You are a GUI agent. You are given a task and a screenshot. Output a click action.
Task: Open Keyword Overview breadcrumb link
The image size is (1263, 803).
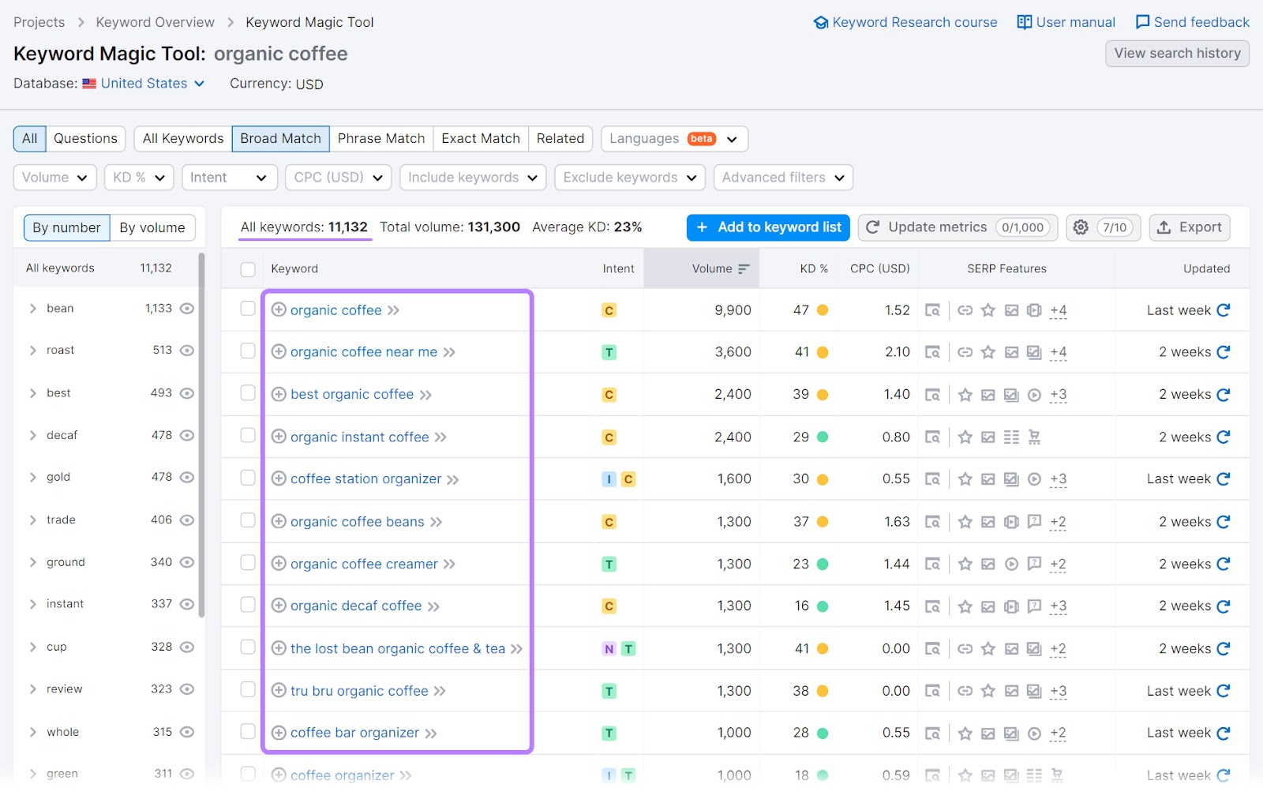tap(155, 22)
